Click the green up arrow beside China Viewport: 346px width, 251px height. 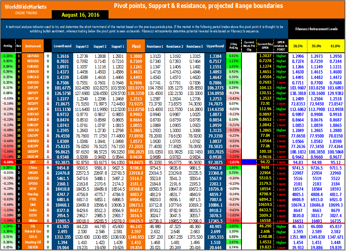pyautogui.click(x=48, y=168)
